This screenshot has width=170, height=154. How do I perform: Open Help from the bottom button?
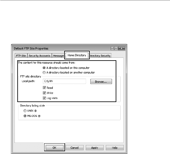(x=114, y=148)
